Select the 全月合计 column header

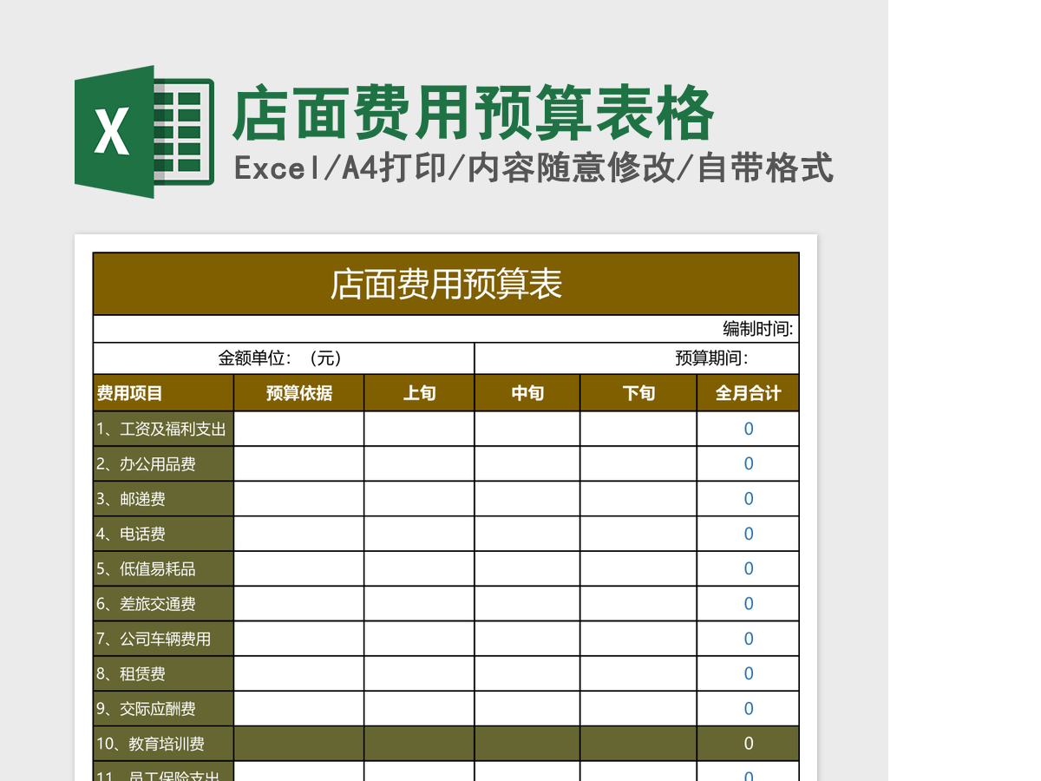click(748, 393)
